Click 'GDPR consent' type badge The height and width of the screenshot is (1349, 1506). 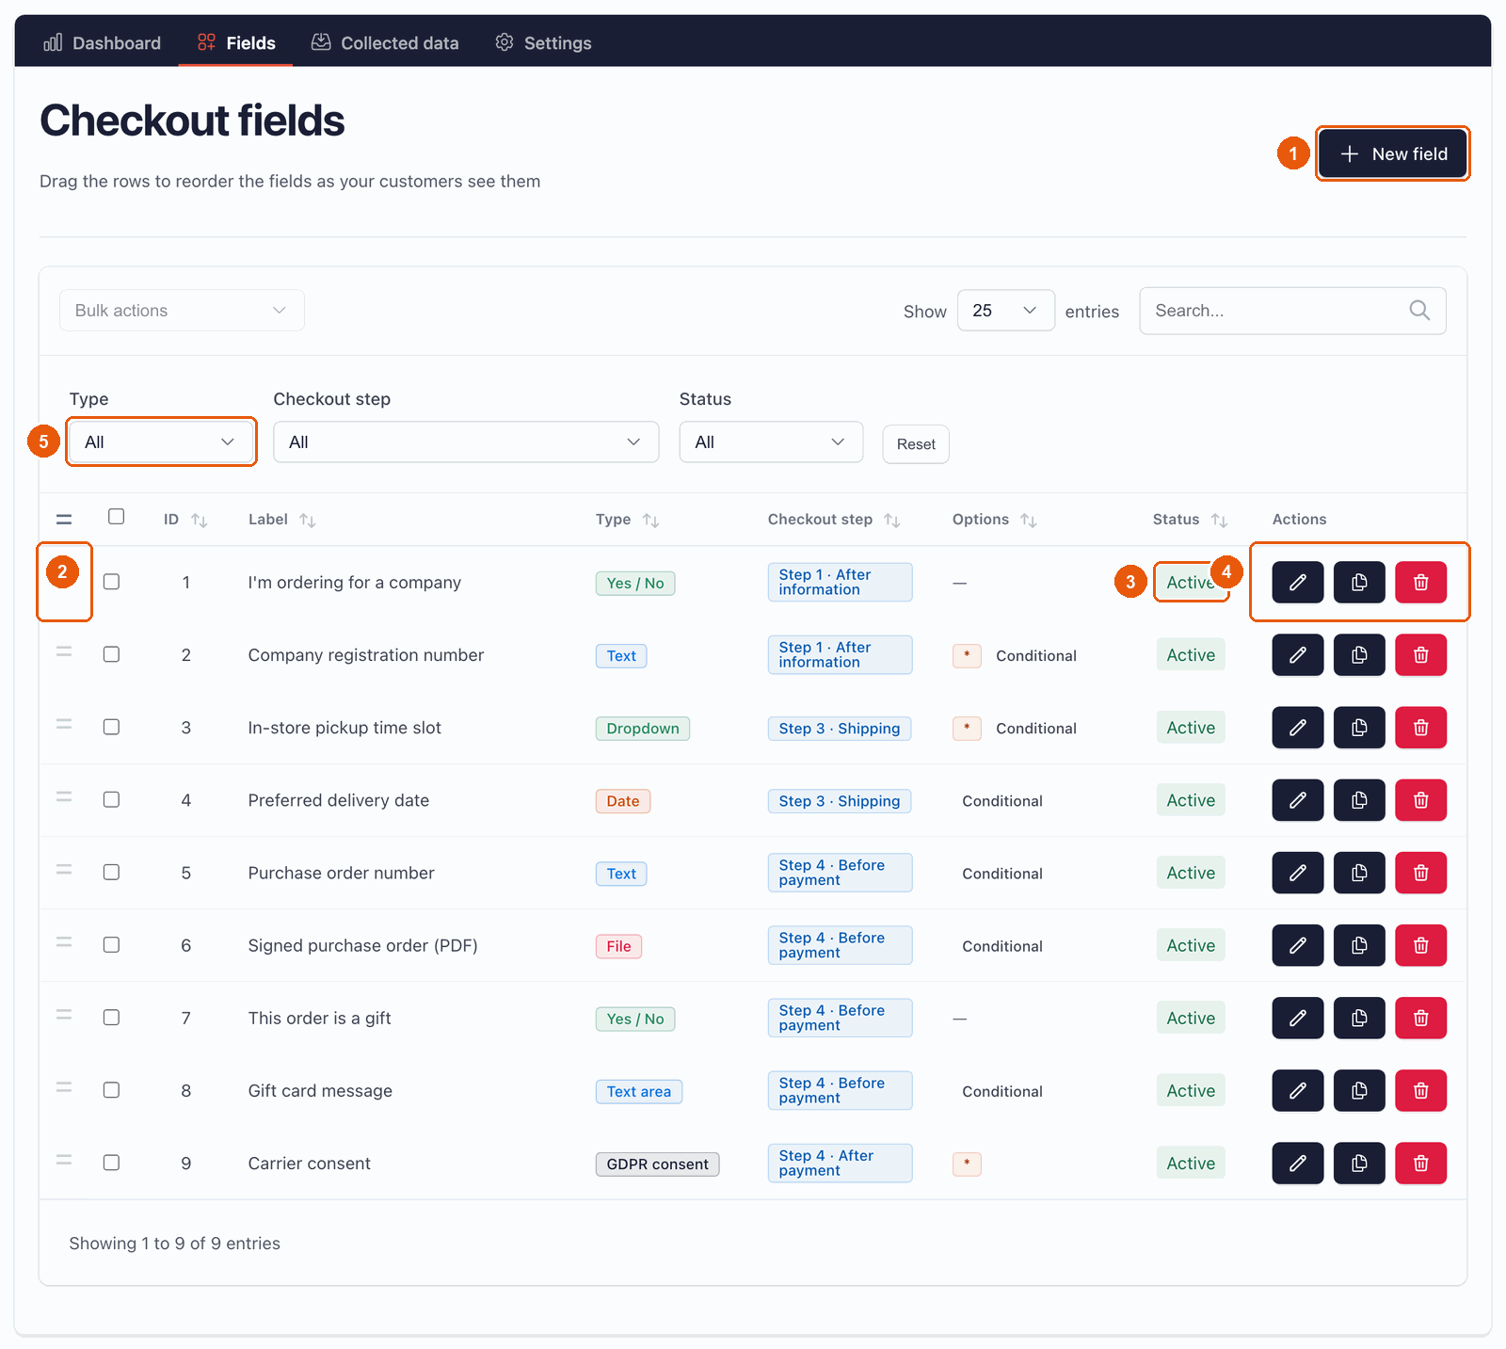(657, 1164)
